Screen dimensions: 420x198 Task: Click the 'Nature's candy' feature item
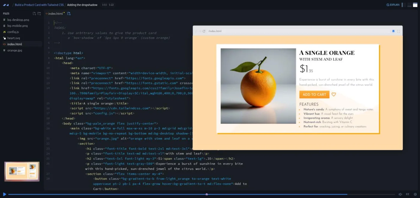[x=338, y=109]
